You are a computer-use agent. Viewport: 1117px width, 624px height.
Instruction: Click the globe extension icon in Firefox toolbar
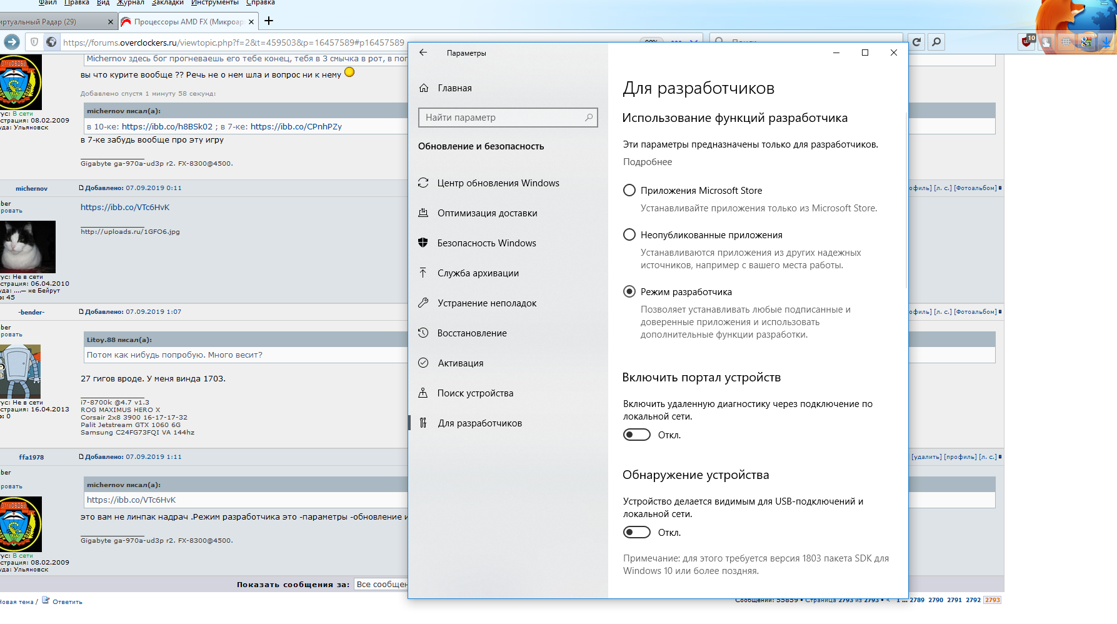coord(1066,42)
